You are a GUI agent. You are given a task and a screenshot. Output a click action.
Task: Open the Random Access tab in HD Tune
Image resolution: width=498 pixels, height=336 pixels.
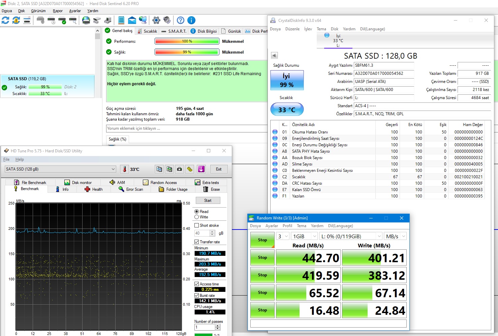click(160, 182)
